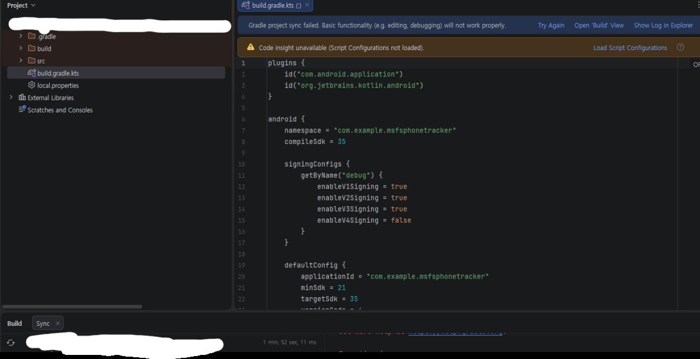The height and width of the screenshot is (359, 700).
Task: Select the Build tool window tab
Action: click(15, 323)
